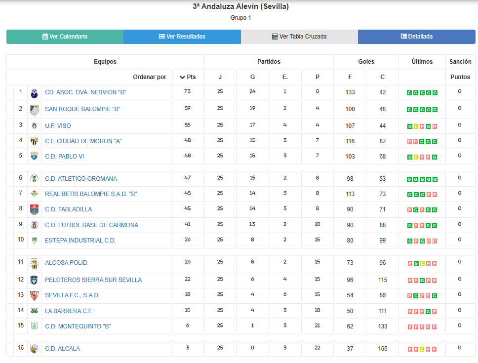Sort by the G (won) column header
The height and width of the screenshot is (363, 478).
point(252,77)
